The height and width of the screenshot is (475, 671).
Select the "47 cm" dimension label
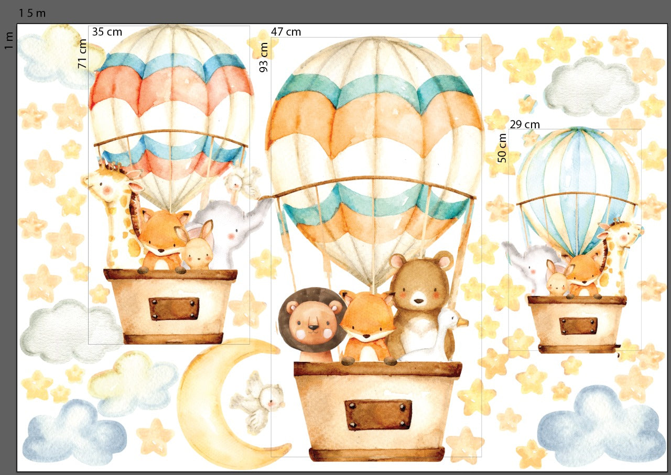click(286, 31)
